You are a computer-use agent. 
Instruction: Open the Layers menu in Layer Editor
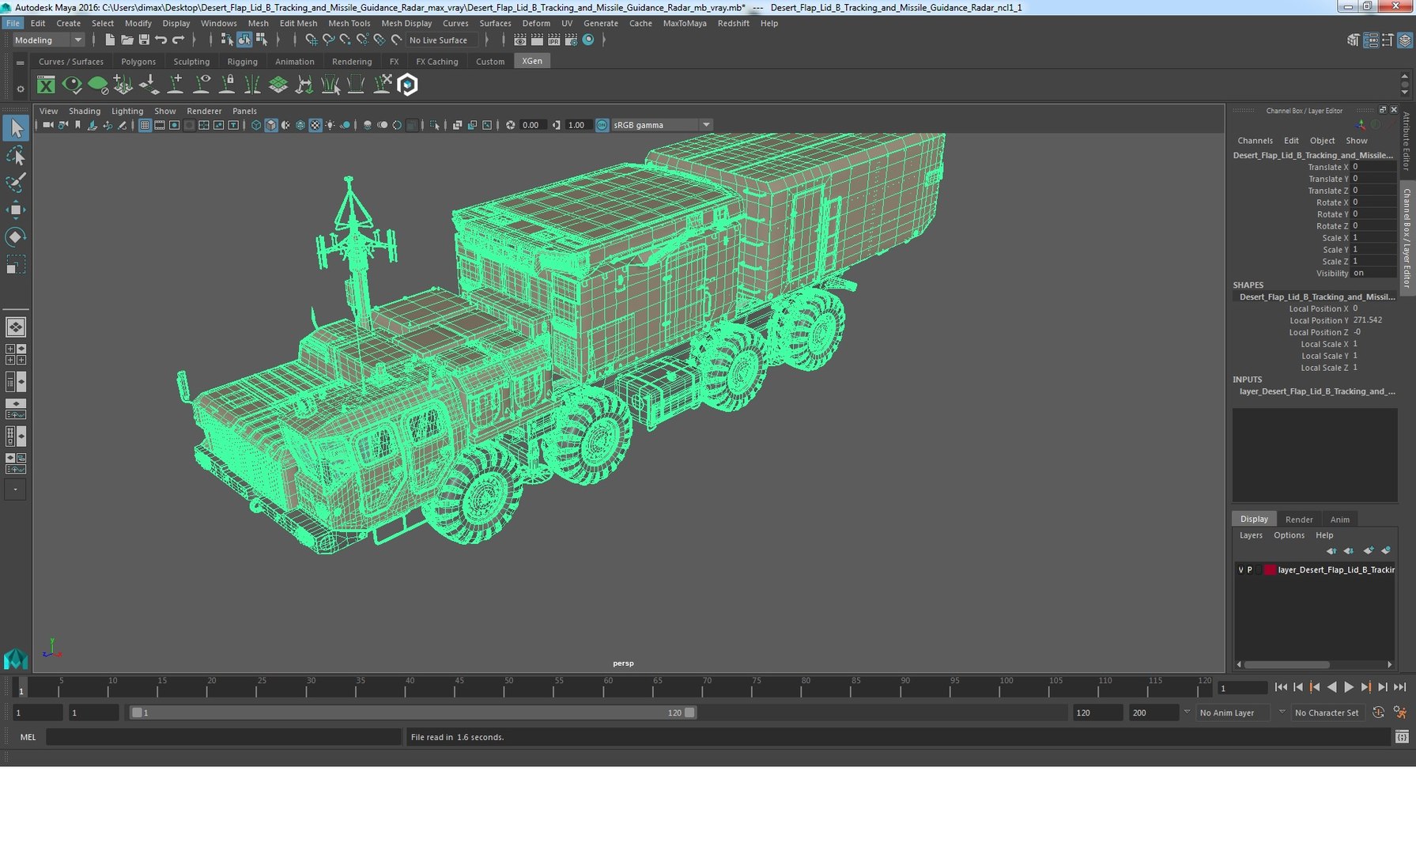coord(1250,535)
